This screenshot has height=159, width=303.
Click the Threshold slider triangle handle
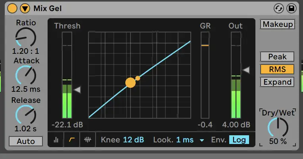[77, 90]
